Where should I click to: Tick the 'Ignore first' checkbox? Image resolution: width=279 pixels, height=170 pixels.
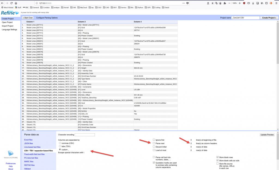[x=154, y=140]
